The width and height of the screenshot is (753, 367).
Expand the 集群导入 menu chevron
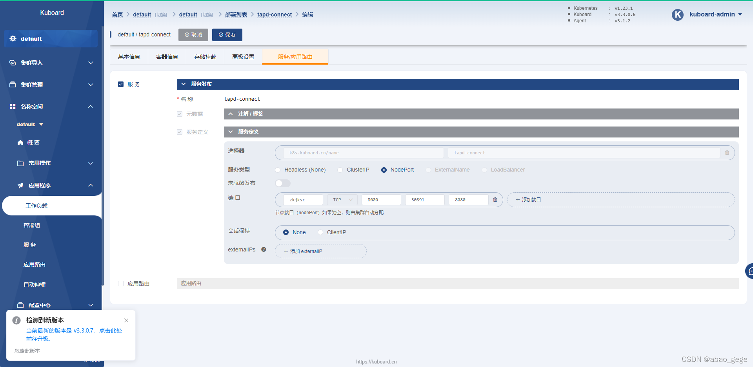pyautogui.click(x=91, y=63)
